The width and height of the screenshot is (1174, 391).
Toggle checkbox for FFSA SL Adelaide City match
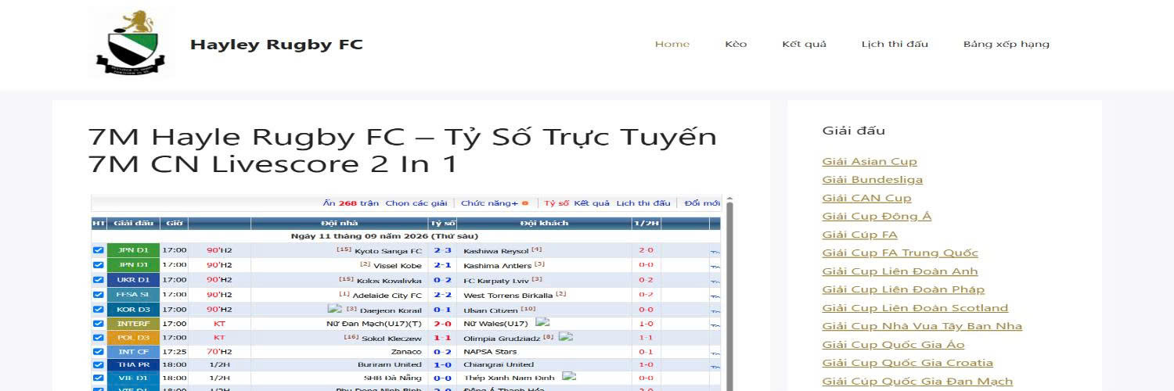[98, 294]
